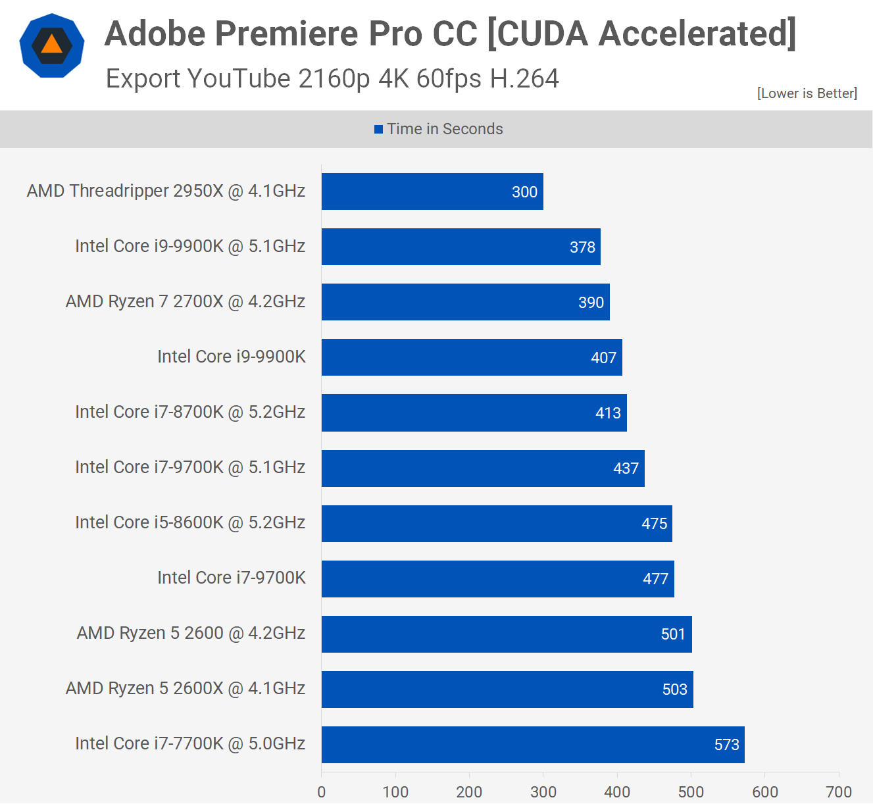Image resolution: width=873 pixels, height=804 pixels.
Task: Select the i7-8700K @ 5.2GHz bar showing 413
Action: 474,413
